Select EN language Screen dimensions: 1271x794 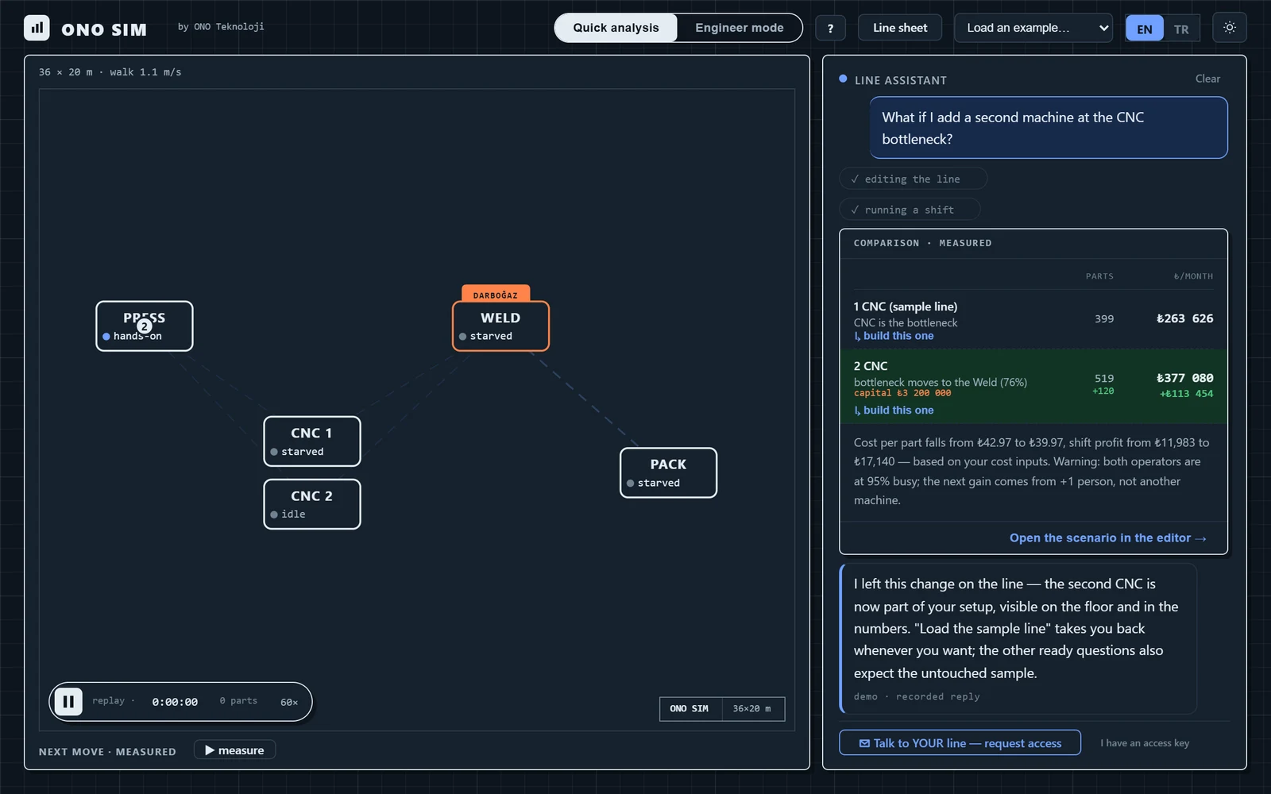click(x=1144, y=29)
